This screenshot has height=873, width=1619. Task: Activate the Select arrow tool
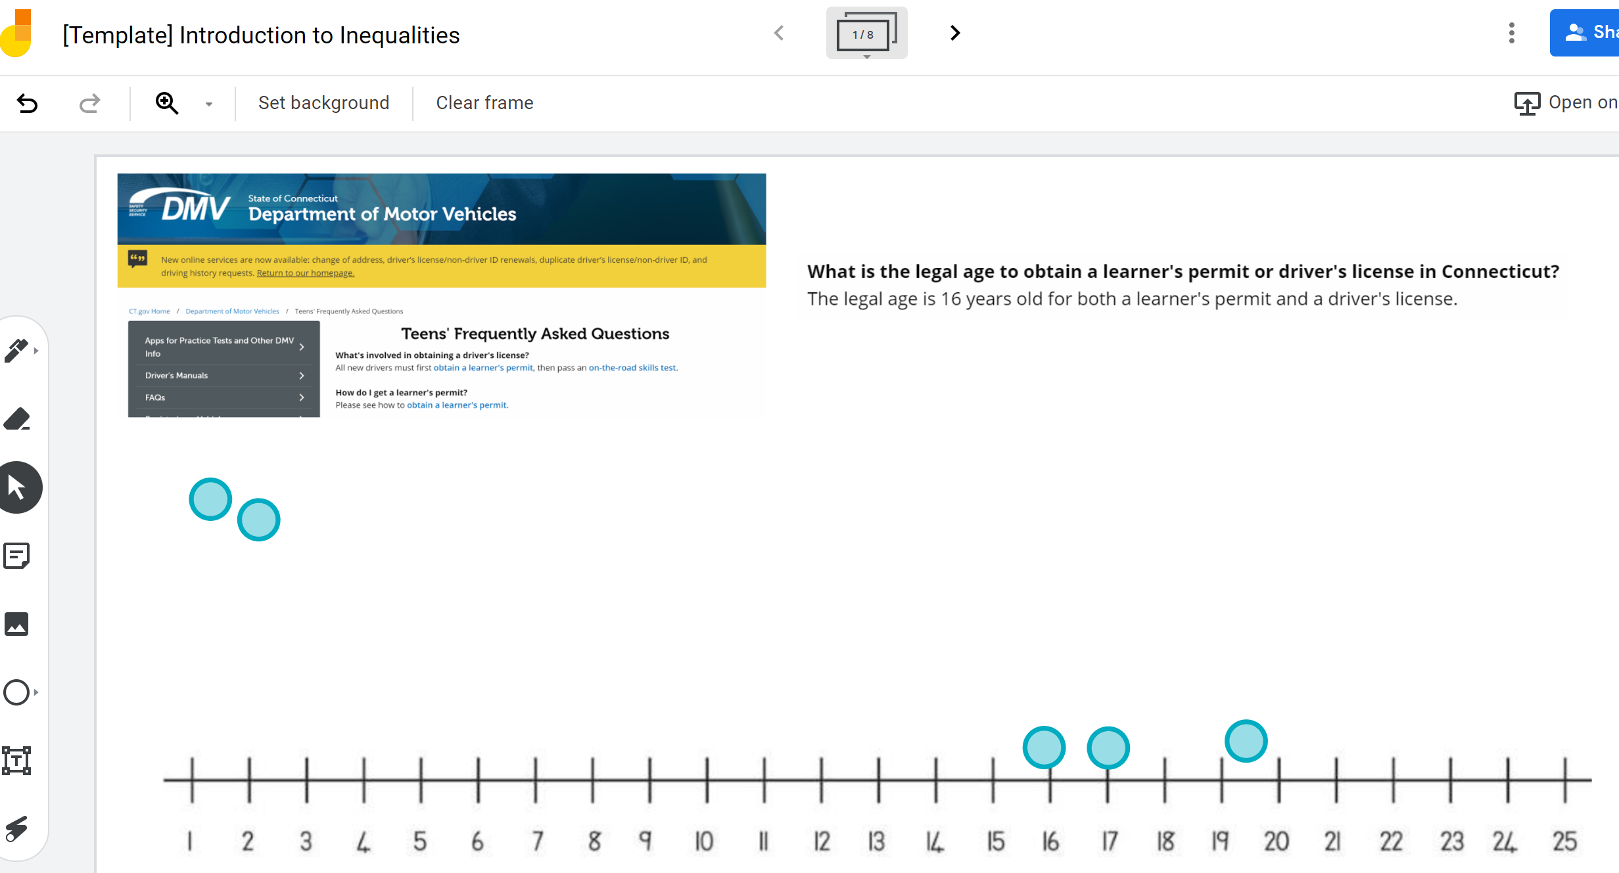pyautogui.click(x=17, y=487)
